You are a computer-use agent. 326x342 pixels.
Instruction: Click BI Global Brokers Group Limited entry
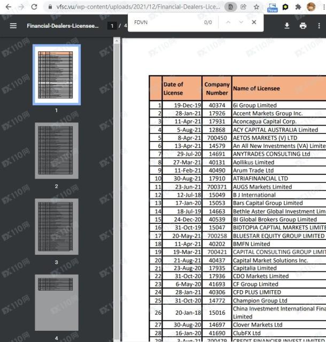coord(275,220)
